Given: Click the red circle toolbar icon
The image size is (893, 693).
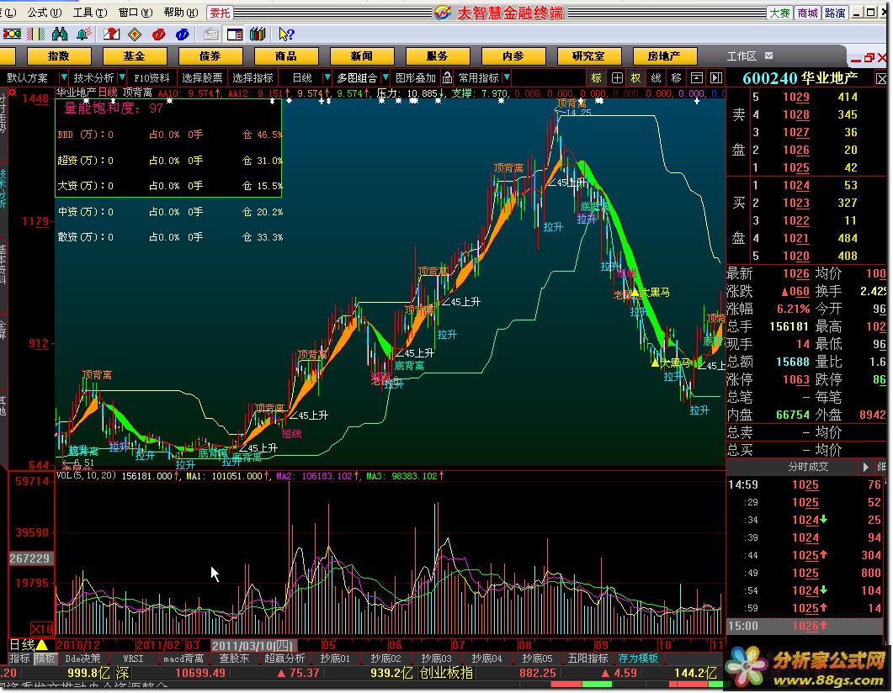Looking at the screenshot, I should pyautogui.click(x=158, y=34).
